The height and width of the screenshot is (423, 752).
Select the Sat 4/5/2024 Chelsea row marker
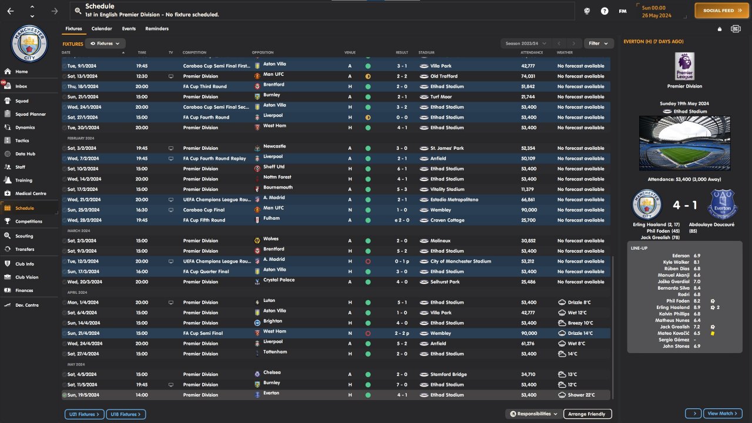tap(65, 374)
